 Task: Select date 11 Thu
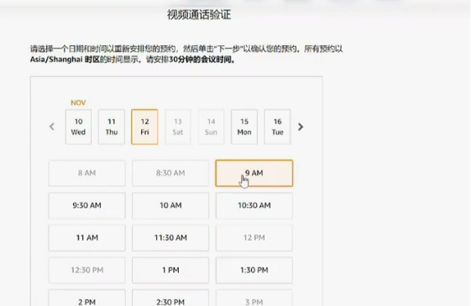(x=112, y=127)
